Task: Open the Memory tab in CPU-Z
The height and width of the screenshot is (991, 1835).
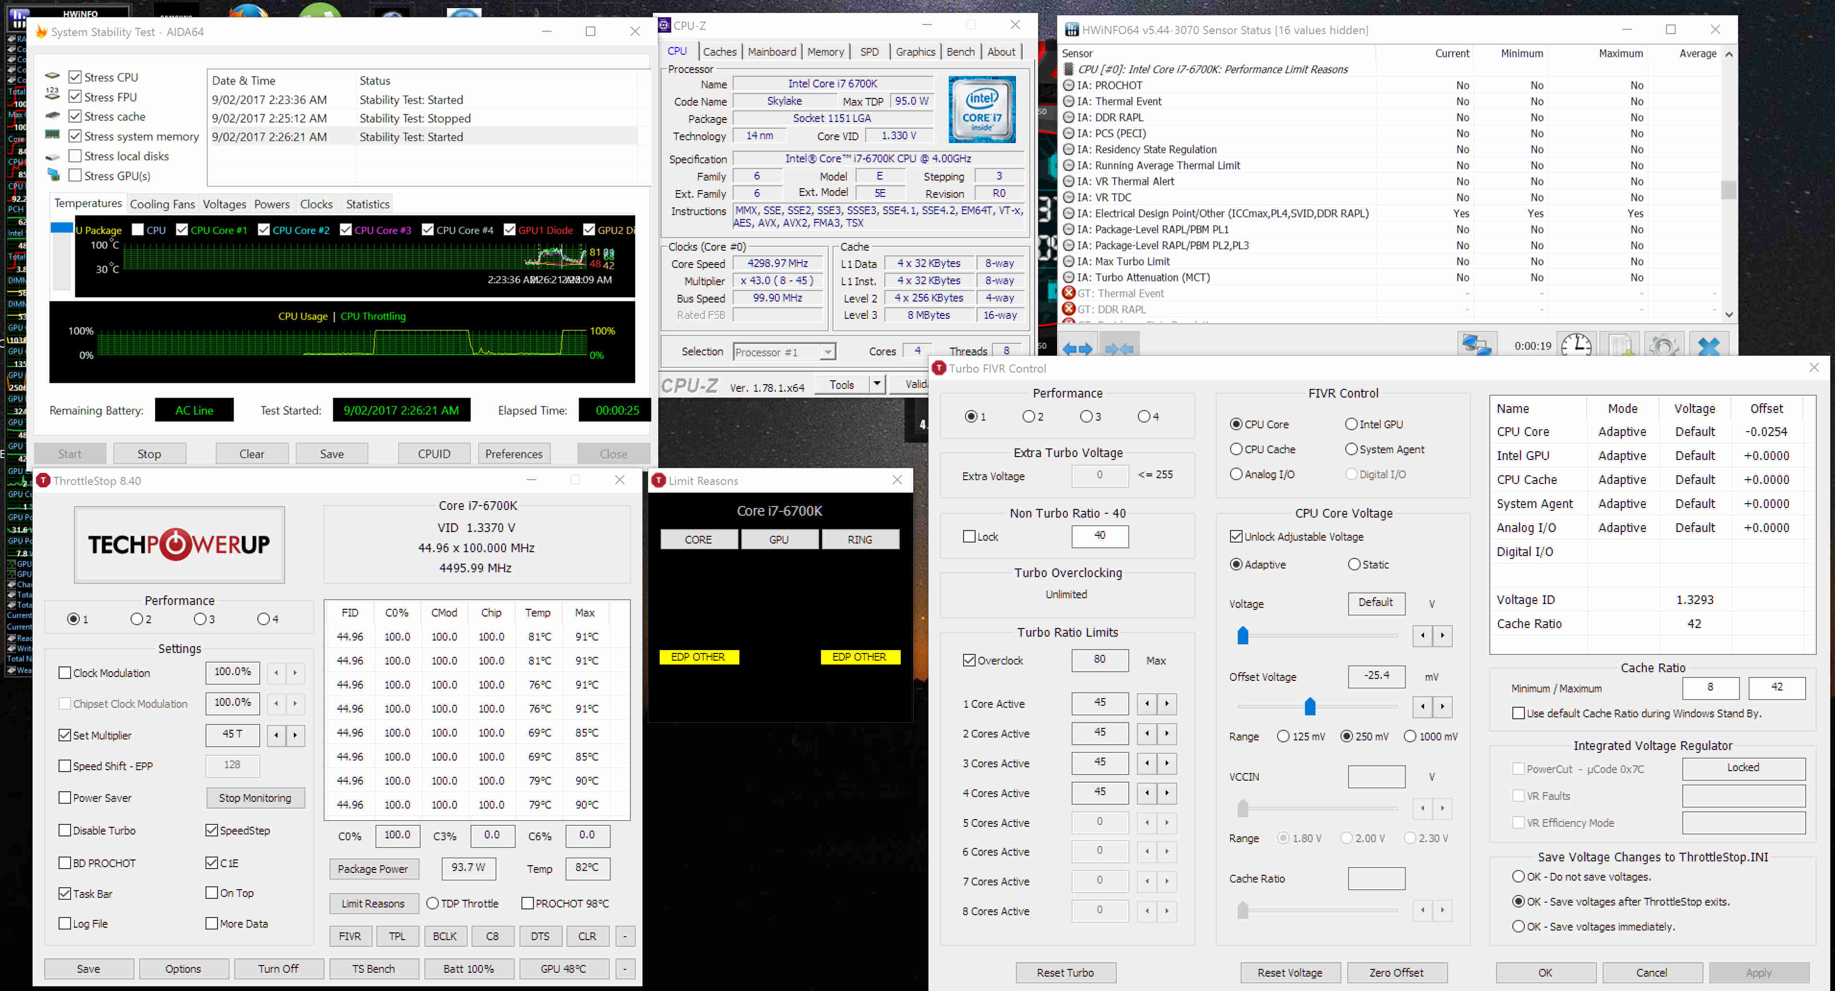Action: pyautogui.click(x=825, y=52)
